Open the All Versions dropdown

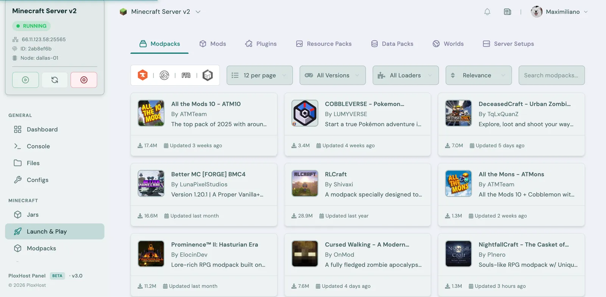333,75
